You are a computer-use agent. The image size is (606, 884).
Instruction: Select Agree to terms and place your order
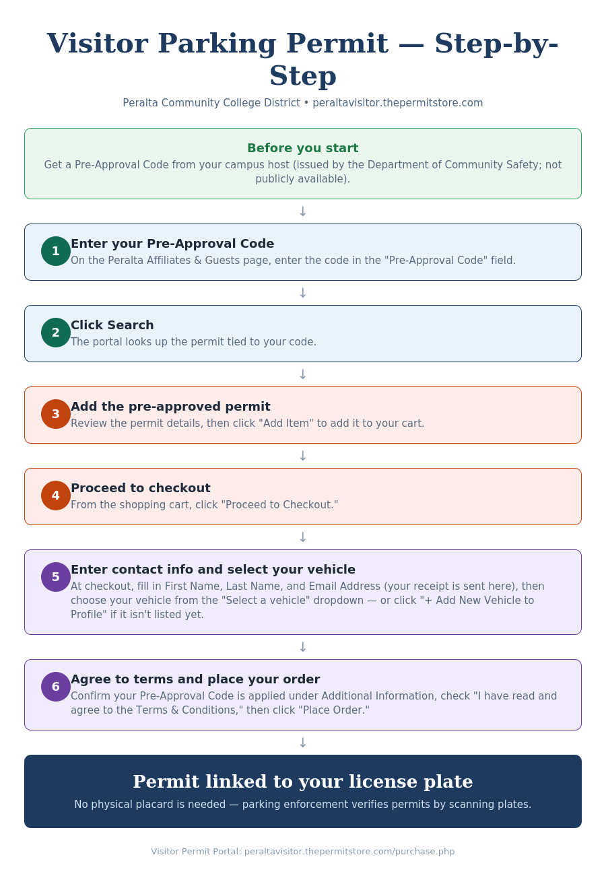pos(195,679)
